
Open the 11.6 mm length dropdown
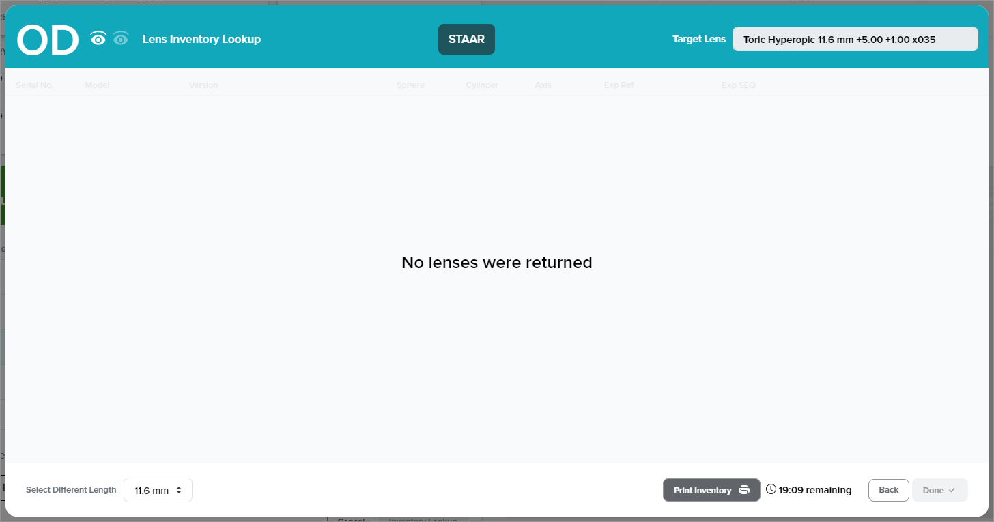point(158,490)
